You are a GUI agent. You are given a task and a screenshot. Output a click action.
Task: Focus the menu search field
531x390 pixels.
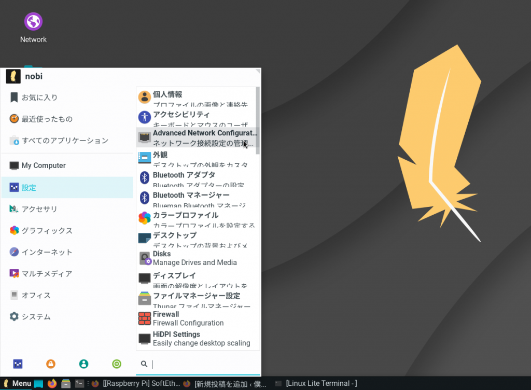click(x=198, y=364)
